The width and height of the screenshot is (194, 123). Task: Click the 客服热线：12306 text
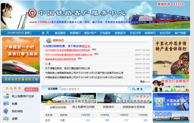click(x=171, y=4)
